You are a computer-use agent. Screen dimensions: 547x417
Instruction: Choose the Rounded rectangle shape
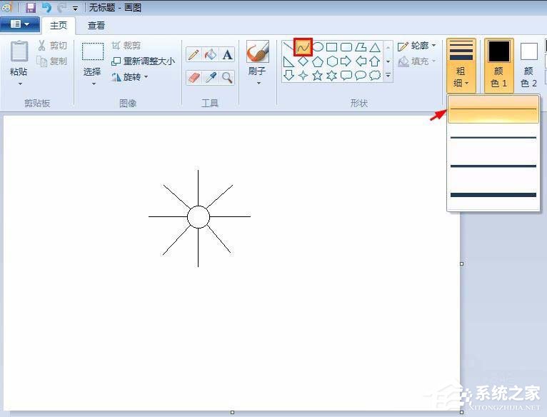pos(346,46)
